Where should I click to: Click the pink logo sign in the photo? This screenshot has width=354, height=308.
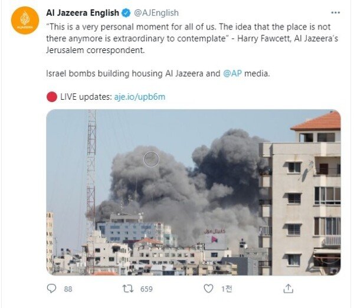coord(215,239)
